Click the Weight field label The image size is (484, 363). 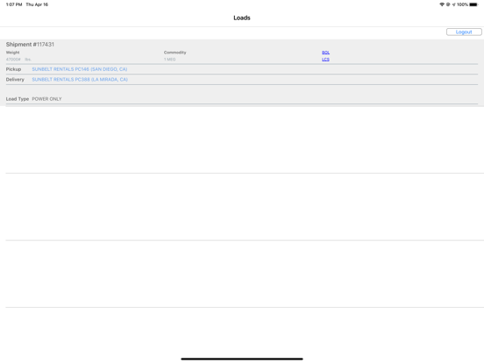12,53
